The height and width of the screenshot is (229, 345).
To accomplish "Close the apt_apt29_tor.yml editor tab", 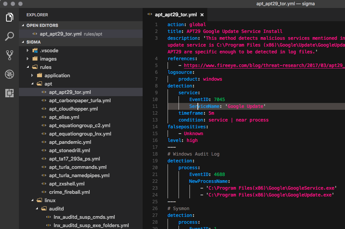I will (x=202, y=15).
